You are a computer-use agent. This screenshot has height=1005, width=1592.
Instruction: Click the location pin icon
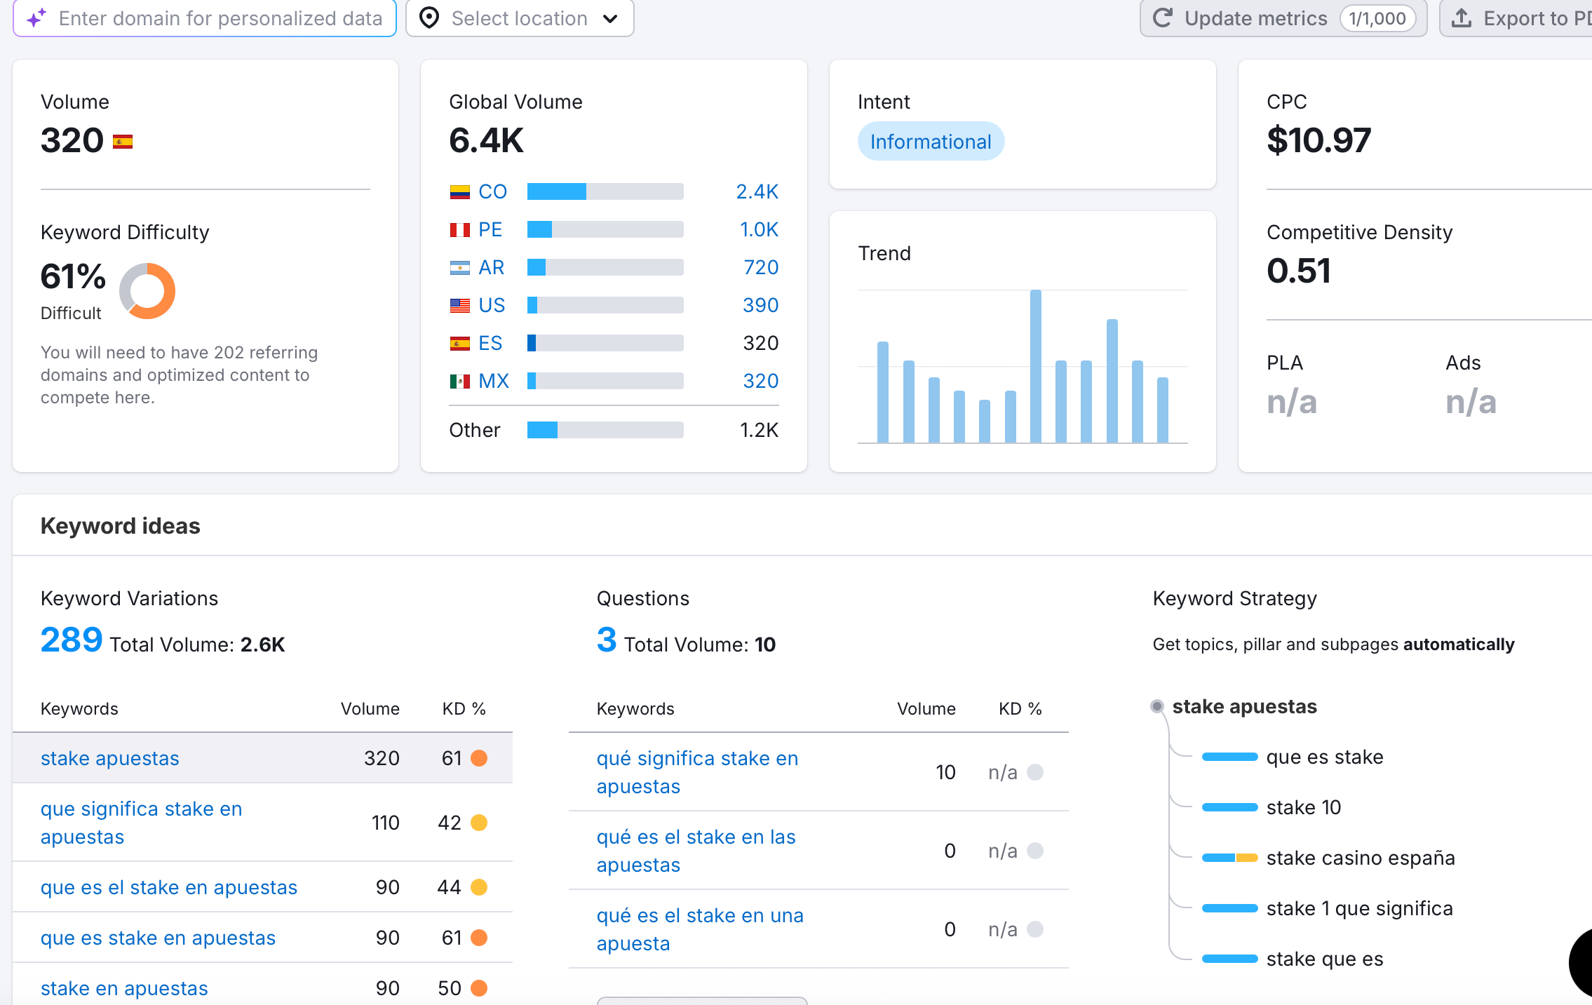pos(429,18)
